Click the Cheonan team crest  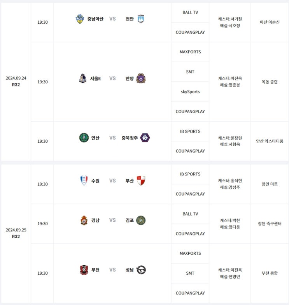140,19
